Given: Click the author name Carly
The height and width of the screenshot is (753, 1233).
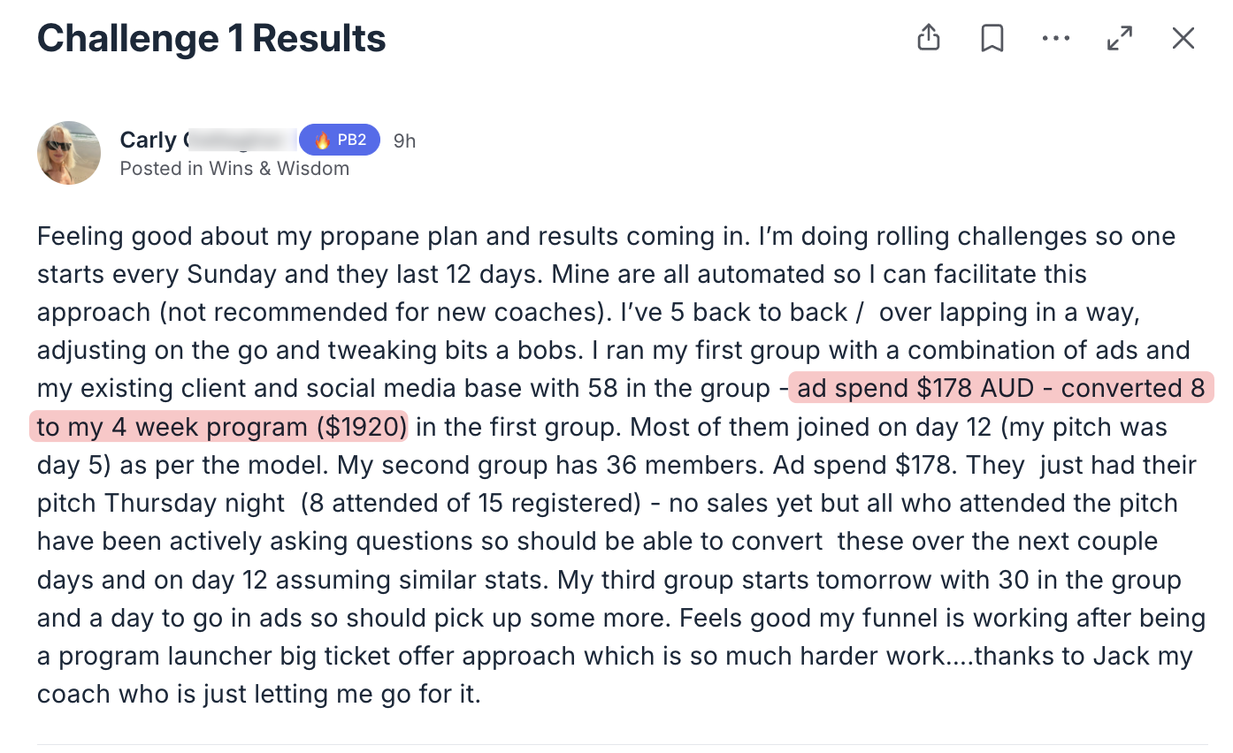Looking at the screenshot, I should coord(148,140).
